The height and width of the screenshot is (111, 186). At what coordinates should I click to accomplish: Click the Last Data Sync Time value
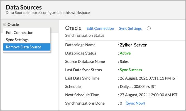tap(148, 78)
